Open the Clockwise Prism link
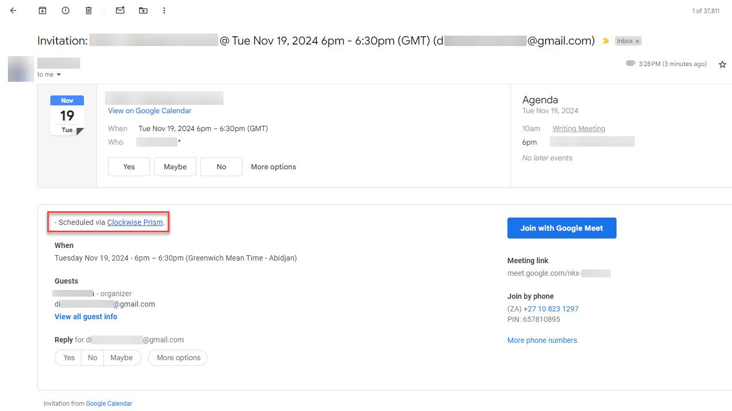This screenshot has height=411, width=732. click(x=135, y=222)
